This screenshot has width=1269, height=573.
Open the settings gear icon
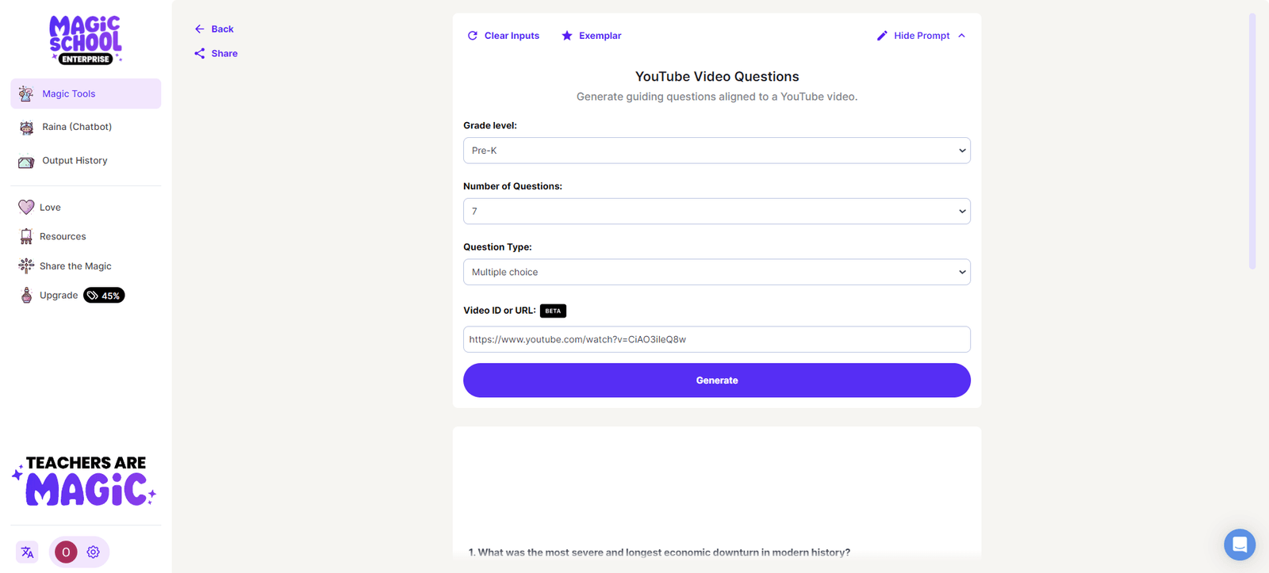pyautogui.click(x=93, y=552)
